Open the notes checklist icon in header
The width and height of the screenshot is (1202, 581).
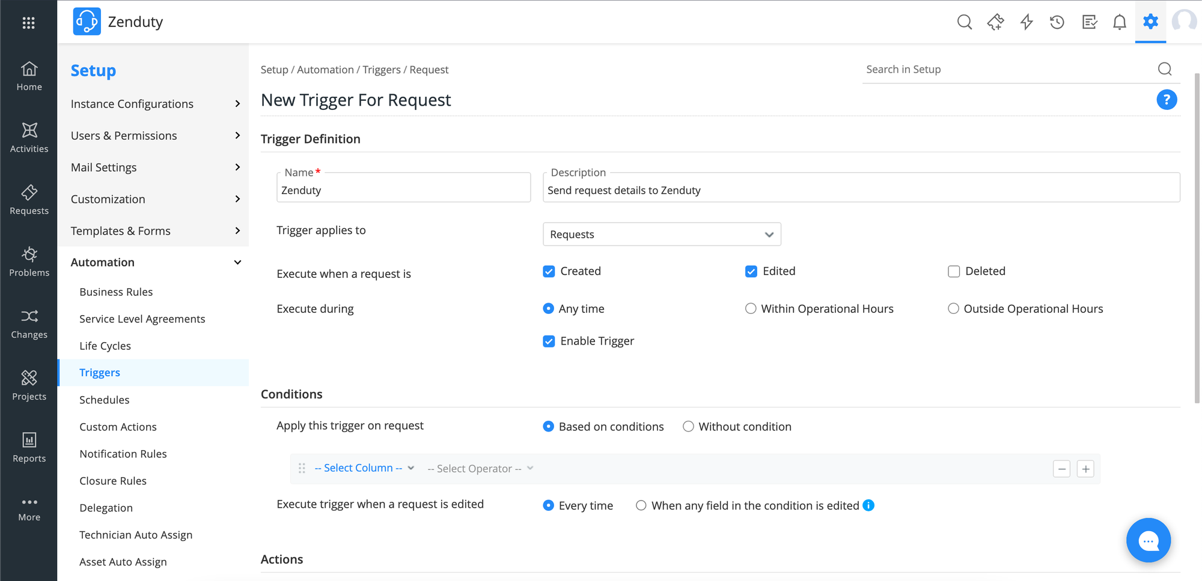(1089, 22)
